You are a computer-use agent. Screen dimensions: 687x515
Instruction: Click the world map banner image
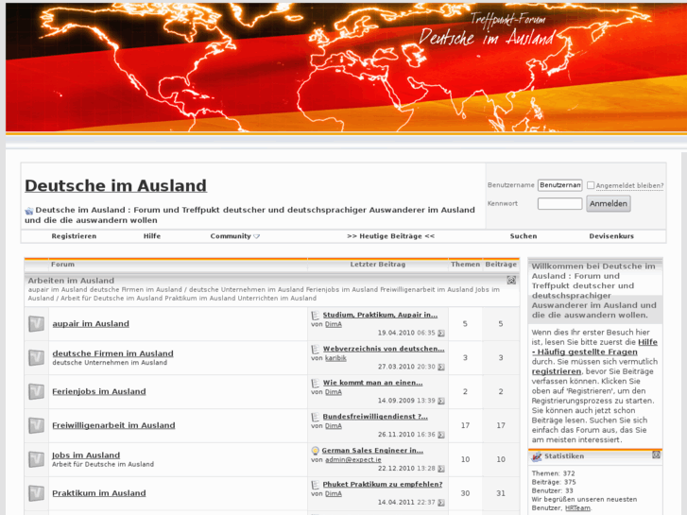[x=346, y=67]
